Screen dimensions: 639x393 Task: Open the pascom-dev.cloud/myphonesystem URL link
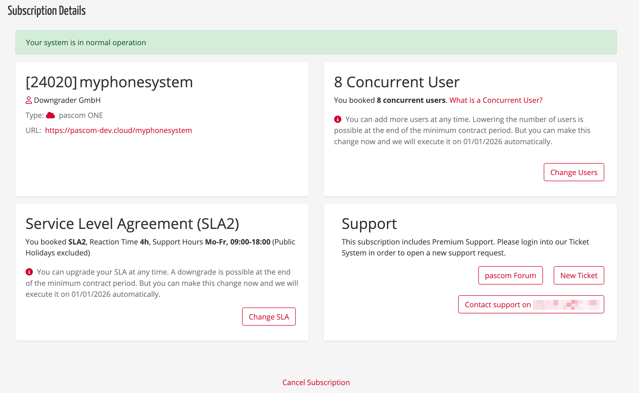point(118,130)
